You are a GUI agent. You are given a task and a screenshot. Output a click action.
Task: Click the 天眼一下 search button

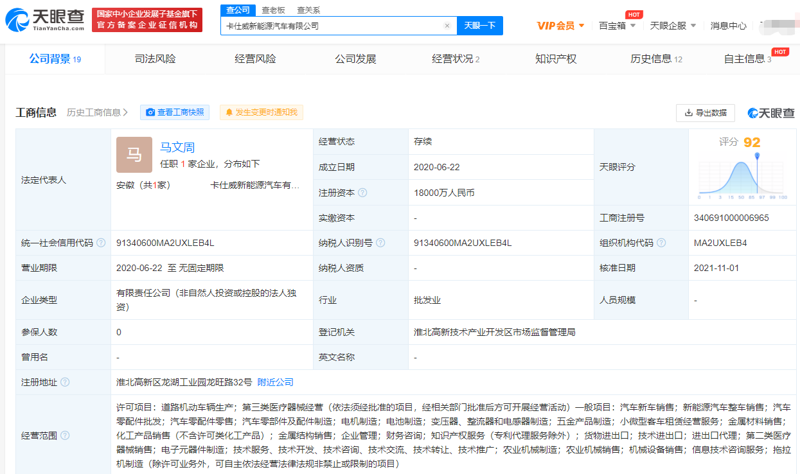[480, 26]
